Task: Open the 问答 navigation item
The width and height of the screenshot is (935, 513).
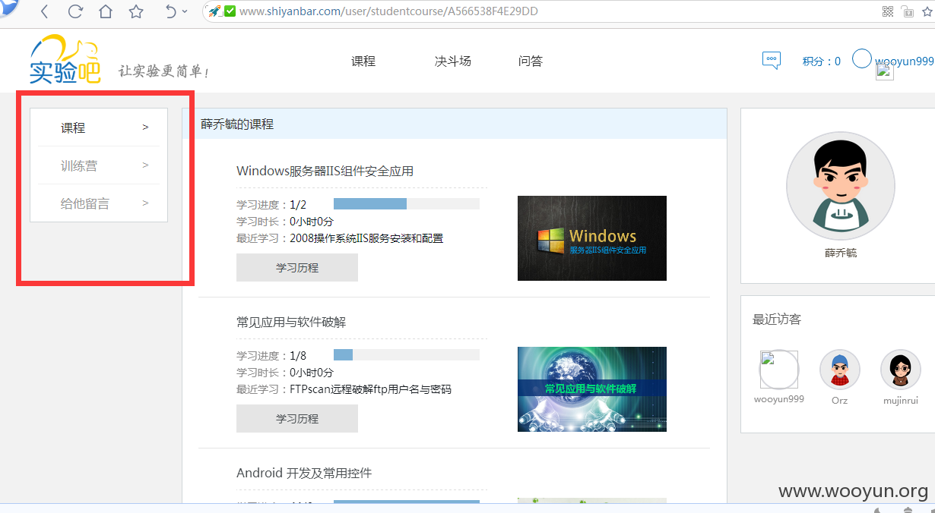Action: click(531, 61)
